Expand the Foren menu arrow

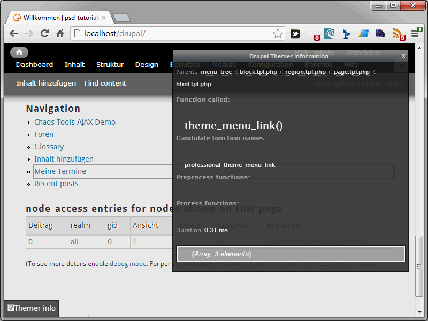[29, 135]
